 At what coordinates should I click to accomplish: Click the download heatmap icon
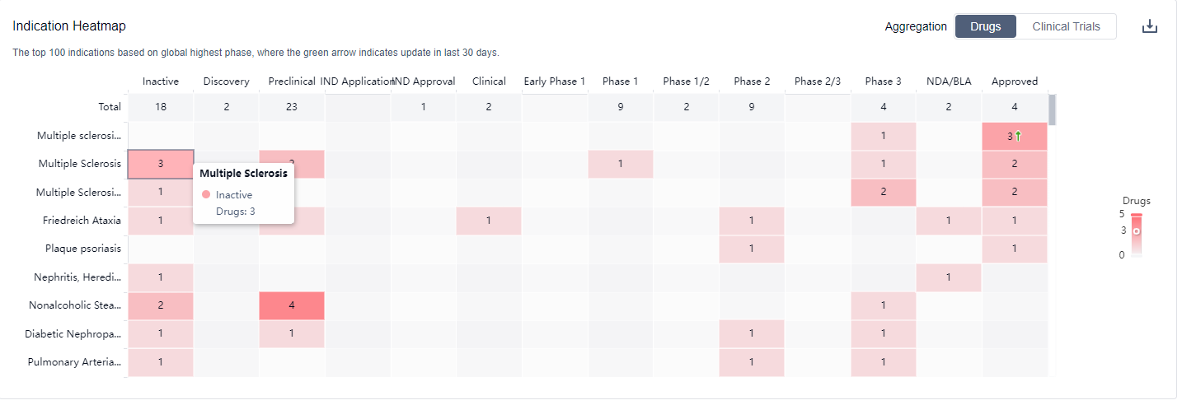pyautogui.click(x=1150, y=26)
